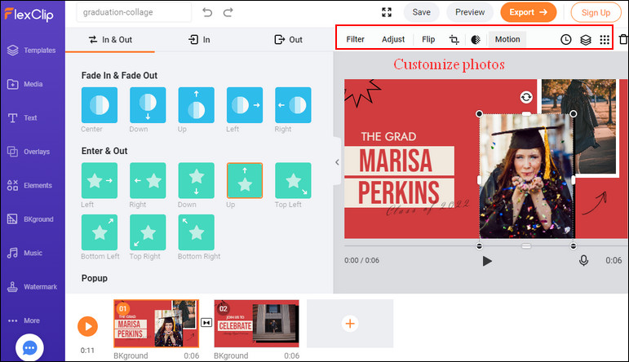Edit the graduation-collage project name field
Viewport: 629px width, 362px height.
point(134,12)
